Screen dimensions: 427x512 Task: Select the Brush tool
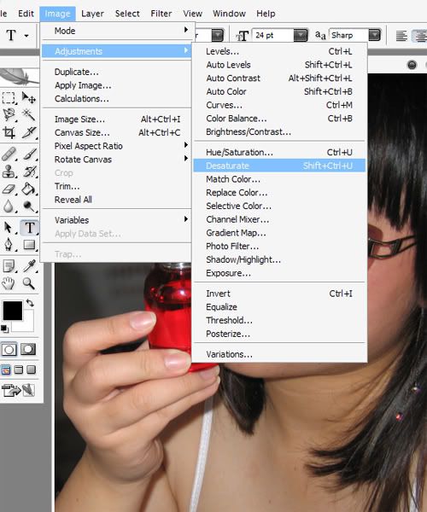29,154
